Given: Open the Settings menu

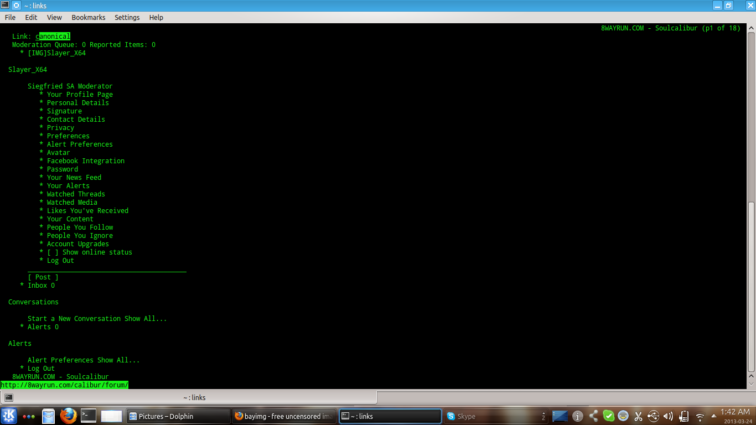Looking at the screenshot, I should (x=127, y=17).
